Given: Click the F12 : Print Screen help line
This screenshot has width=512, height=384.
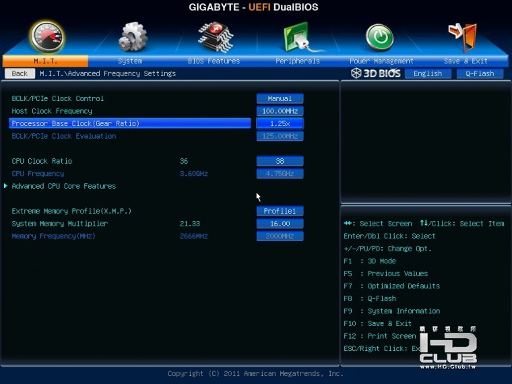Looking at the screenshot, I should click(x=380, y=336).
